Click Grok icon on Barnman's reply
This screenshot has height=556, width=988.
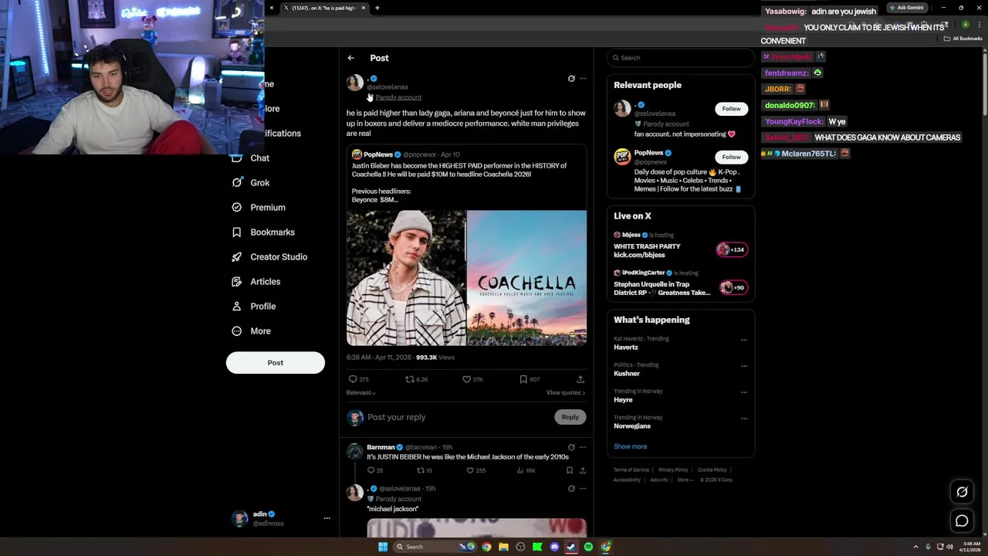(x=571, y=447)
